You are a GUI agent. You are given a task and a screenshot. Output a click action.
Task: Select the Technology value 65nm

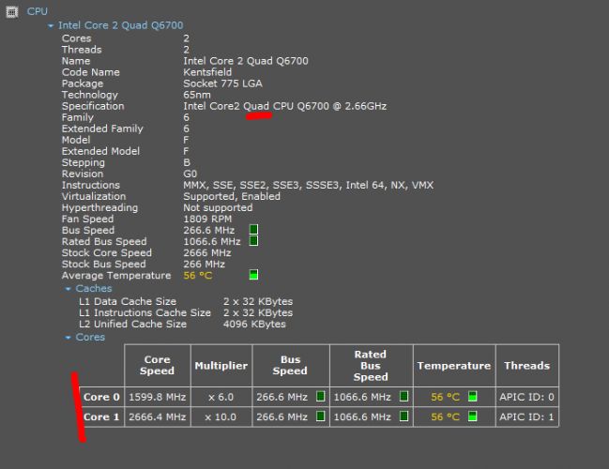[197, 95]
